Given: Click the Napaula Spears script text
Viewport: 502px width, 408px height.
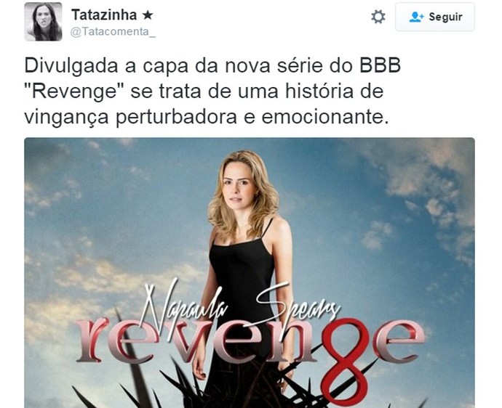Looking at the screenshot, I should click(240, 302).
